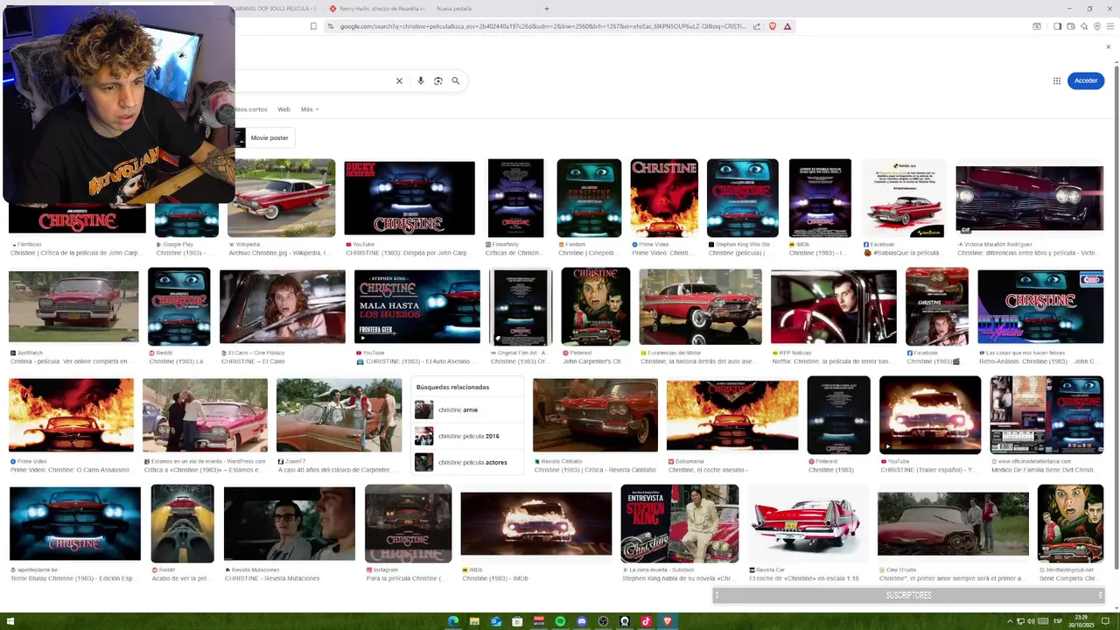Open related search christine arnie
Screen dimensions: 1120x630
(467, 409)
